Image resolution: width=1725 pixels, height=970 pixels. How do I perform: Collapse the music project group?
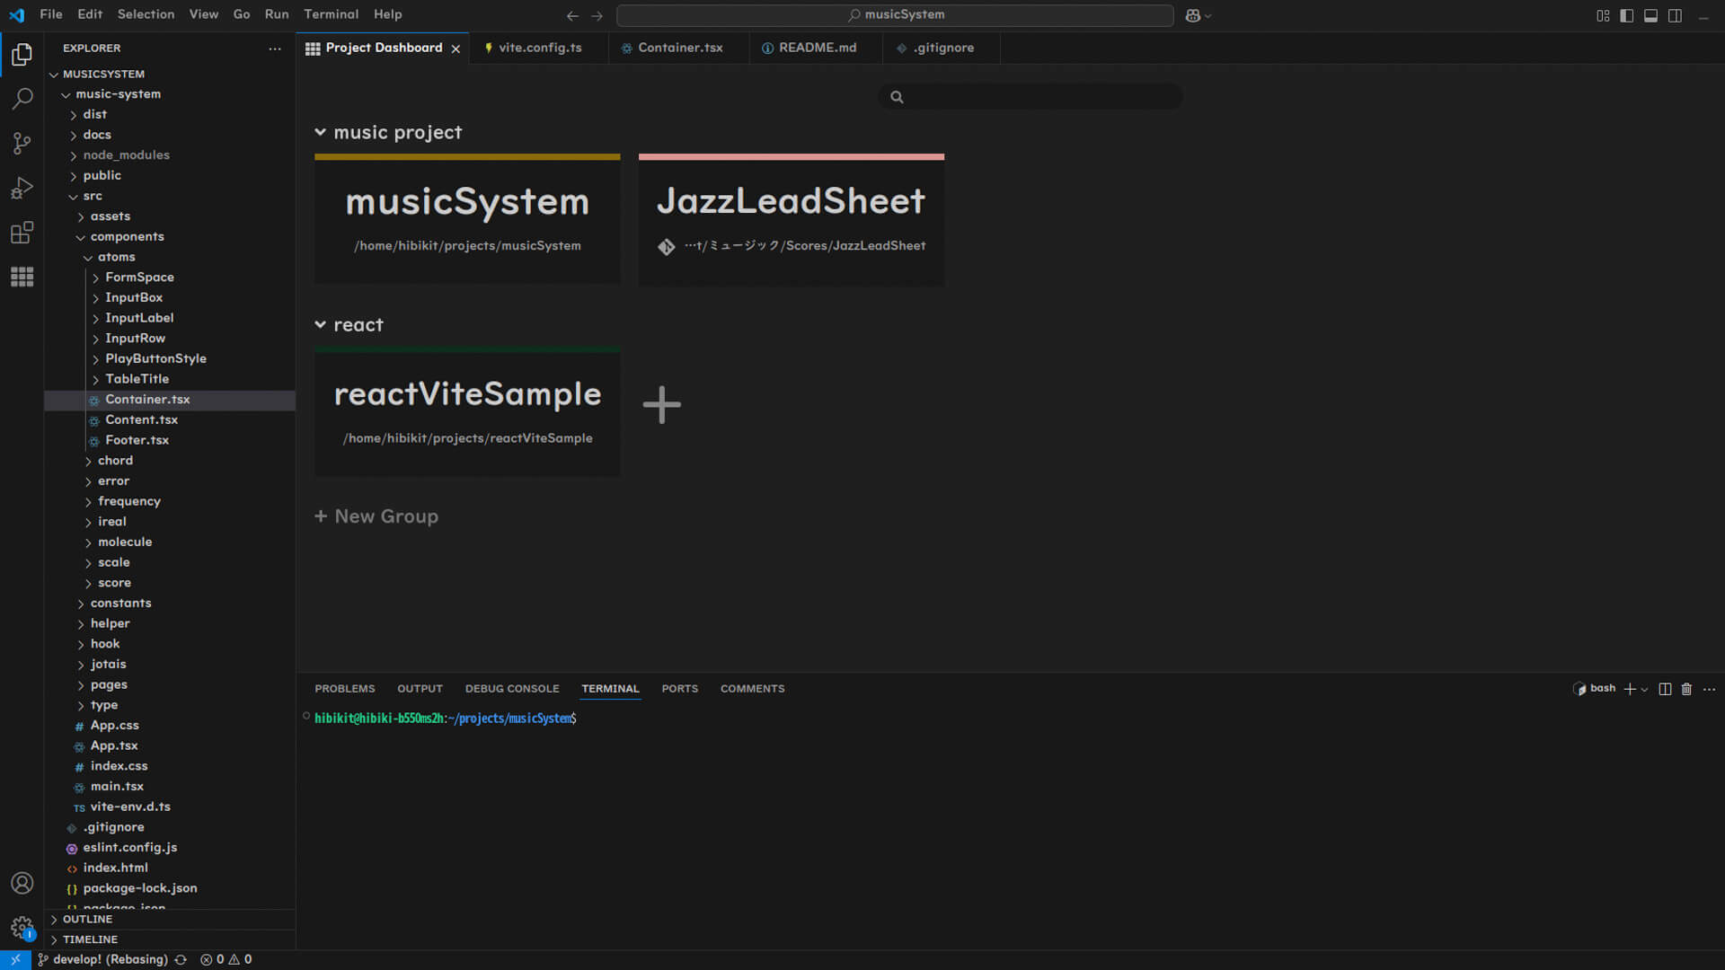click(x=321, y=132)
